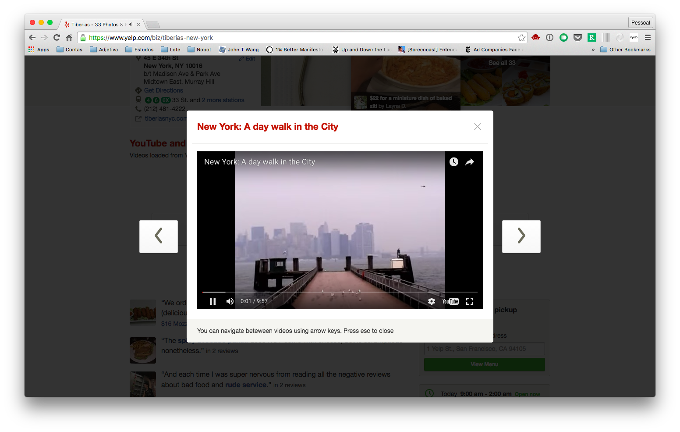This screenshot has width=680, height=432.
Task: Click the green circle extension icon
Action: [x=563, y=38]
